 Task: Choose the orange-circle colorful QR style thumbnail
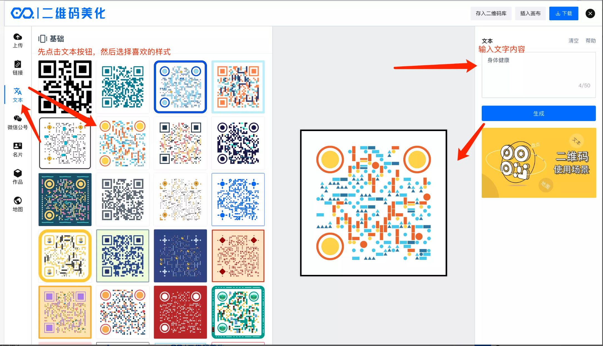[123, 143]
